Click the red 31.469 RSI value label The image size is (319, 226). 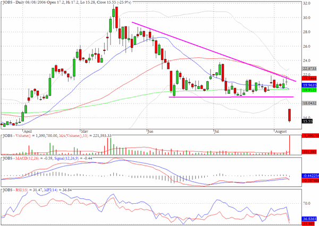click(309, 223)
